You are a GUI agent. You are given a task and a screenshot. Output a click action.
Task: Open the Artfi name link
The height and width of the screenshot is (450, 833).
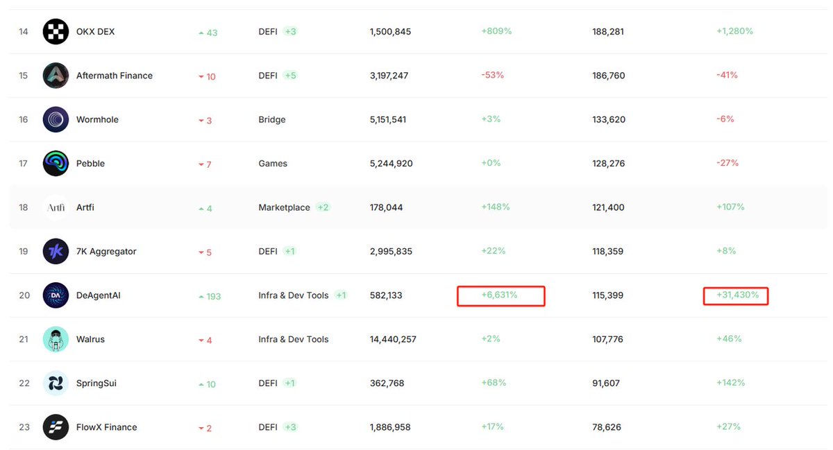point(85,207)
